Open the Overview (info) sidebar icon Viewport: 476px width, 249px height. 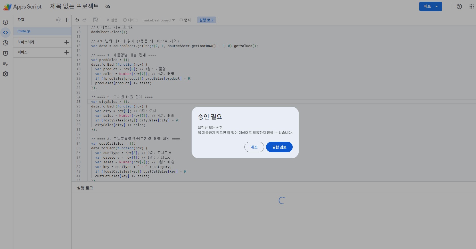[x=5, y=22]
